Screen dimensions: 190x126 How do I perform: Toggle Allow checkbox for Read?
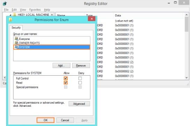click(66, 83)
